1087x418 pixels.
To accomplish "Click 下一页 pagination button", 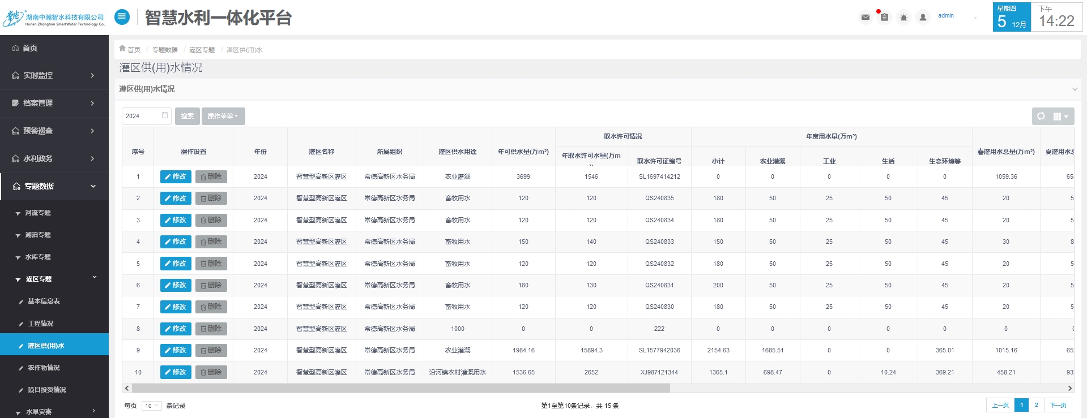I will [1058, 405].
